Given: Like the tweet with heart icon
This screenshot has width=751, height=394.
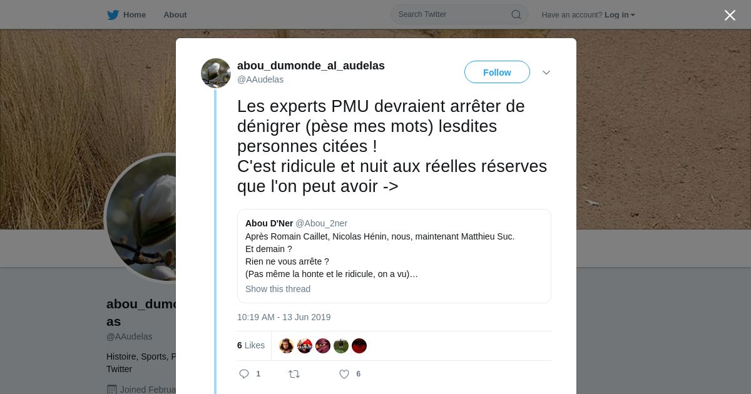Looking at the screenshot, I should (x=344, y=374).
